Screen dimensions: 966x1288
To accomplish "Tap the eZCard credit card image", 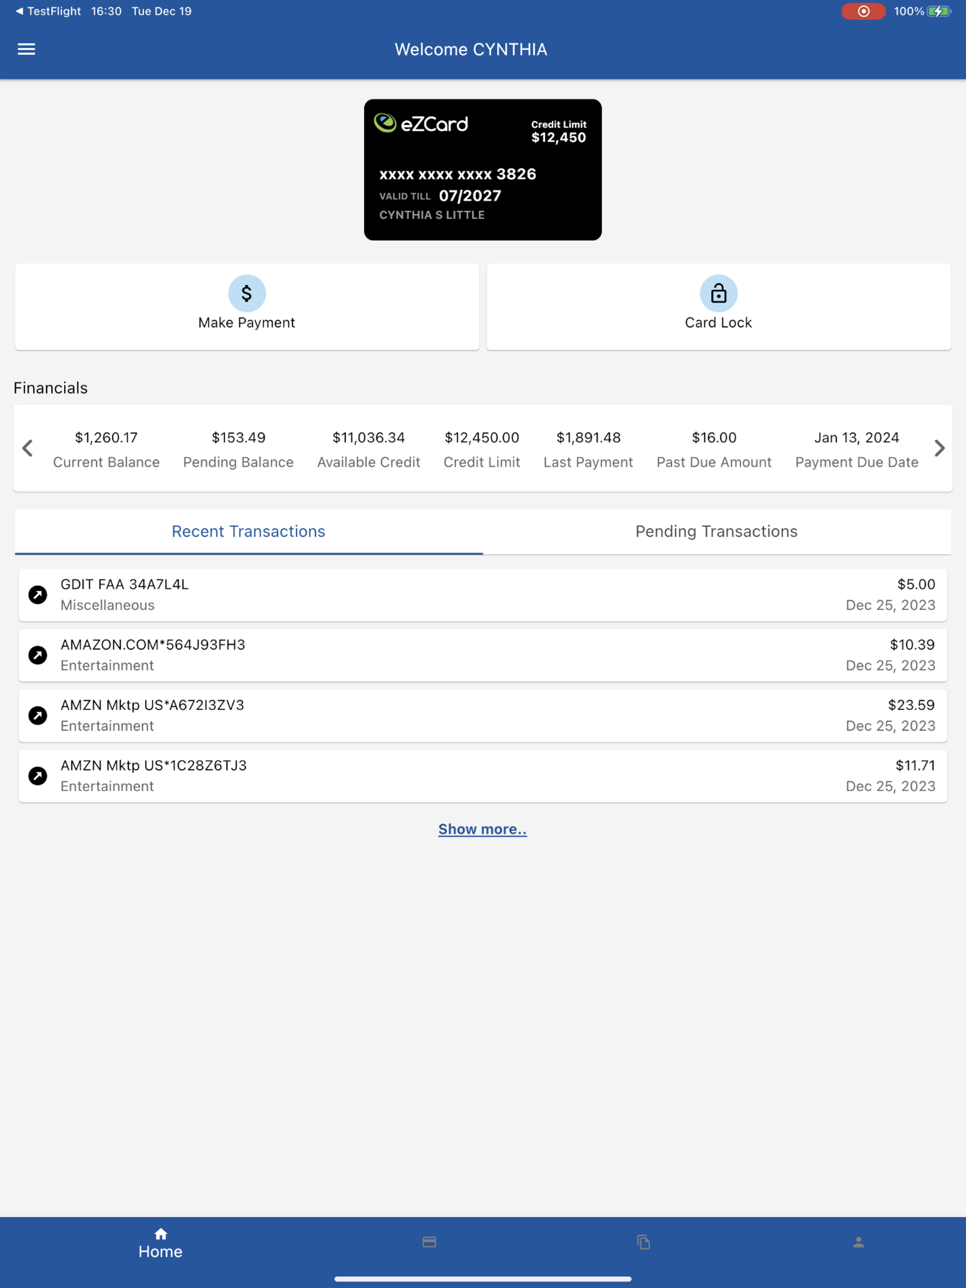I will tap(483, 169).
